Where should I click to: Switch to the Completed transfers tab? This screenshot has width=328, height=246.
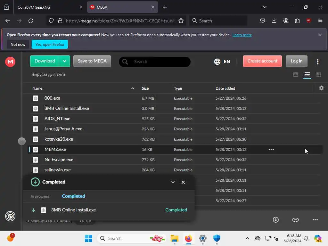pyautogui.click(x=73, y=196)
